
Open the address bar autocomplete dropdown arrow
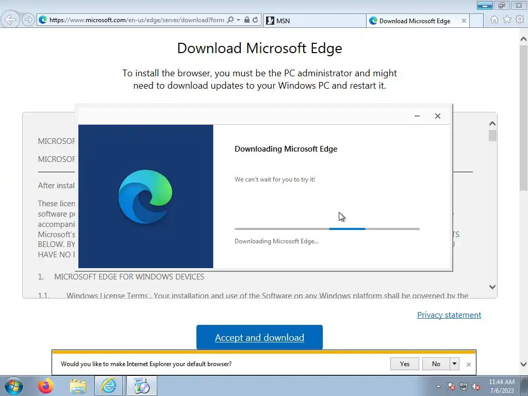coord(238,20)
